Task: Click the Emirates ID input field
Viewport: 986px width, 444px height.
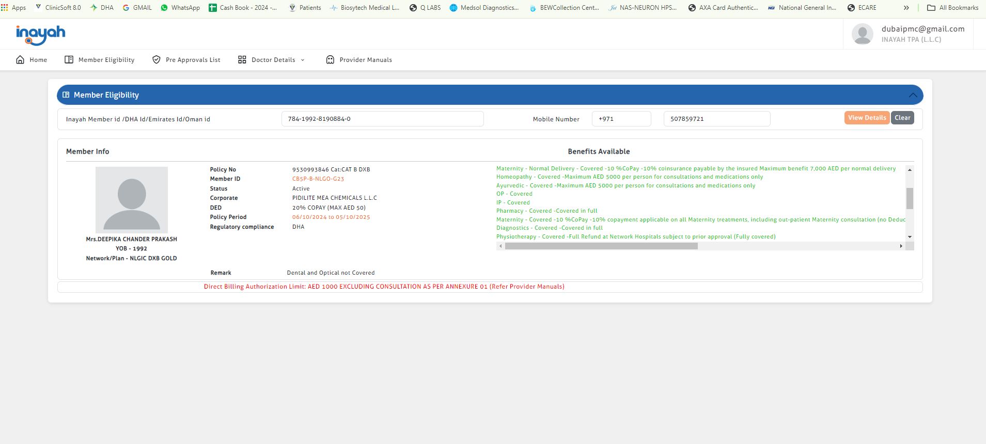Action: click(382, 119)
